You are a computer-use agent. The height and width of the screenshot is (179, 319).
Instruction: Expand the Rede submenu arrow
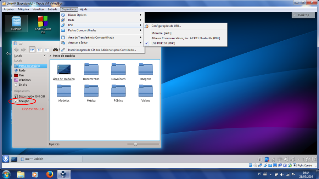point(141,20)
